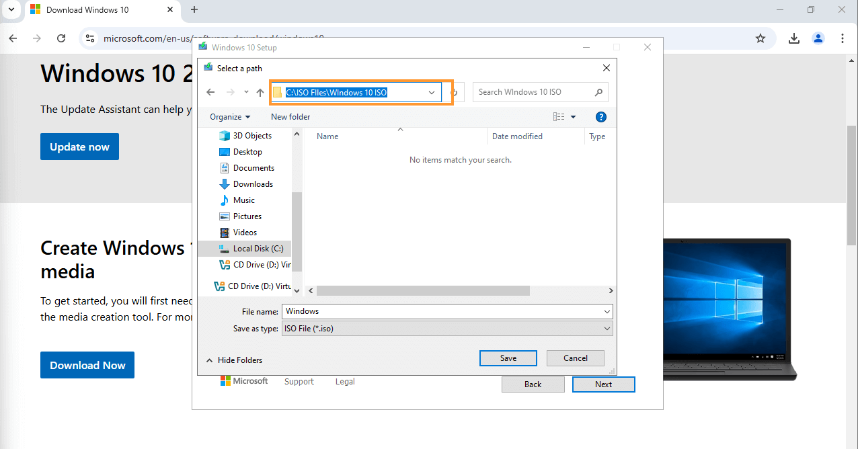858x449 pixels.
Task: Click the Local Disk (C:) drive icon
Action: (225, 249)
